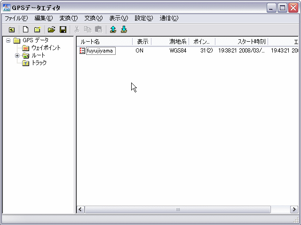Open the 通信(C) menu
This screenshot has width=301, height=225.
tap(169, 18)
